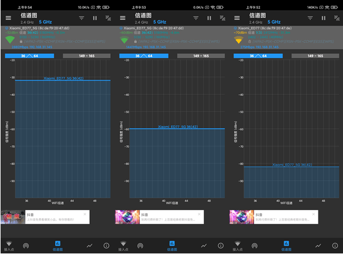The width and height of the screenshot is (343, 254).
Task: Open time graph icon in 9:52 screen
Action: (318, 246)
